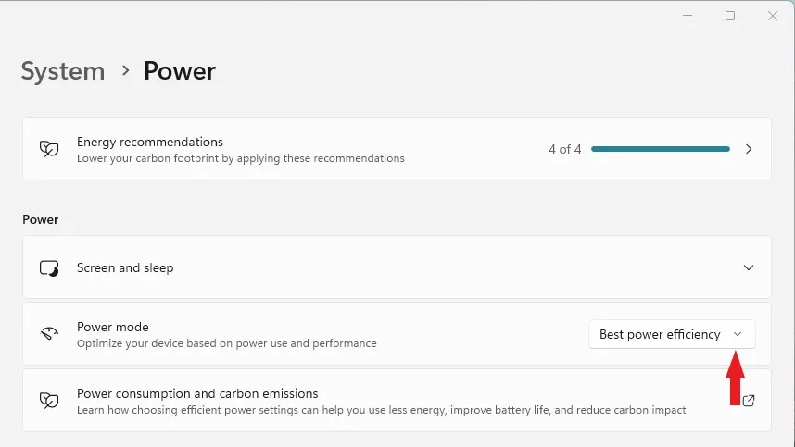Click the Power mode label text
Viewport: 795px width, 447px height.
coord(113,327)
